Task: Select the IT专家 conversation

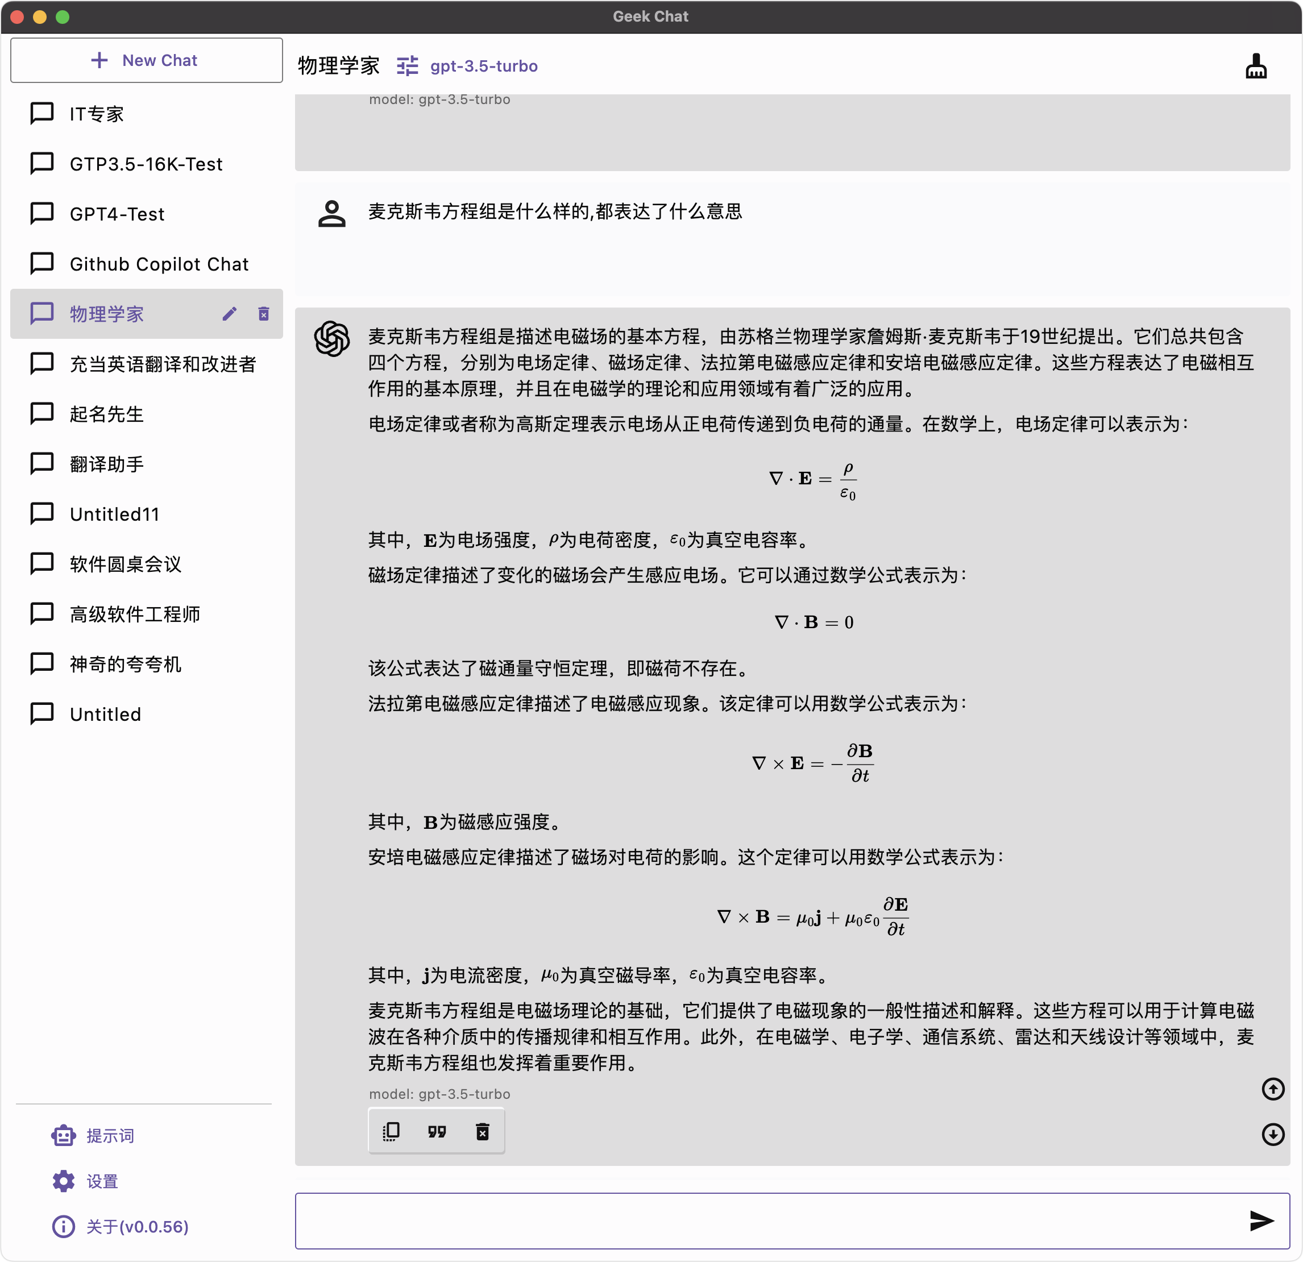Action: (97, 114)
